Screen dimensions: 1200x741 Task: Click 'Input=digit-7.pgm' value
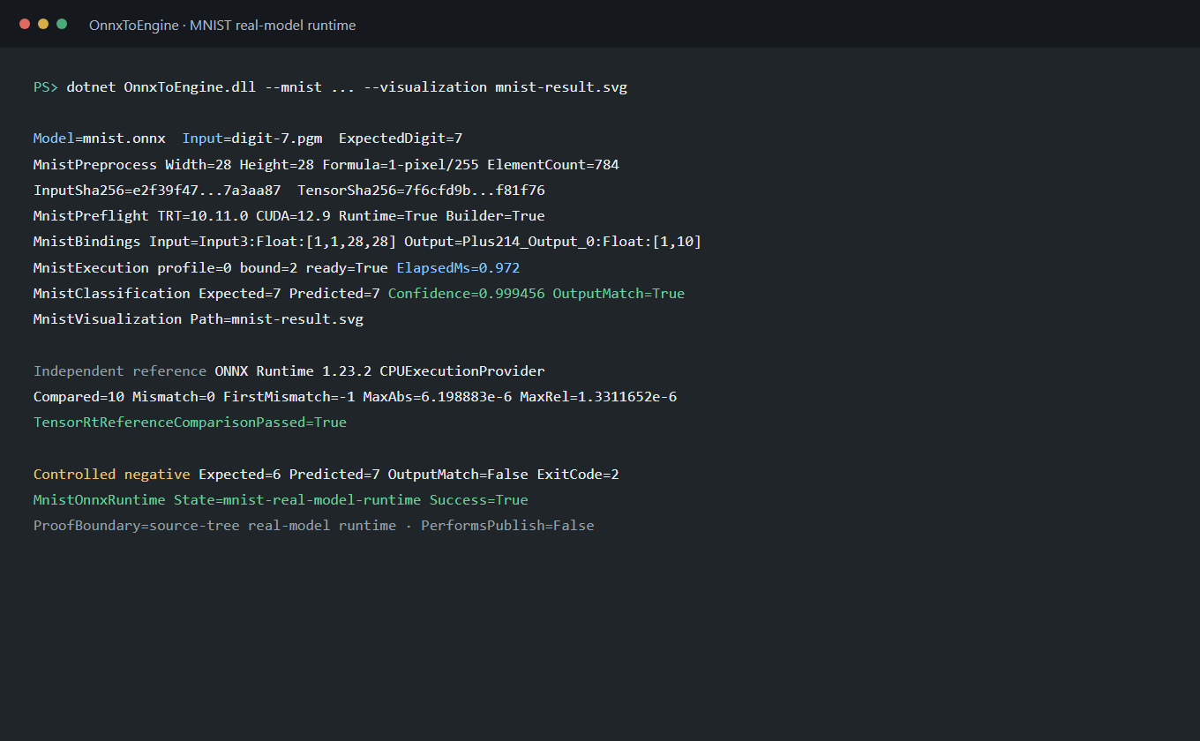coord(252,138)
